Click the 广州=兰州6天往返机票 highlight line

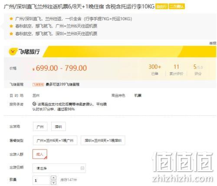coord(56,26)
